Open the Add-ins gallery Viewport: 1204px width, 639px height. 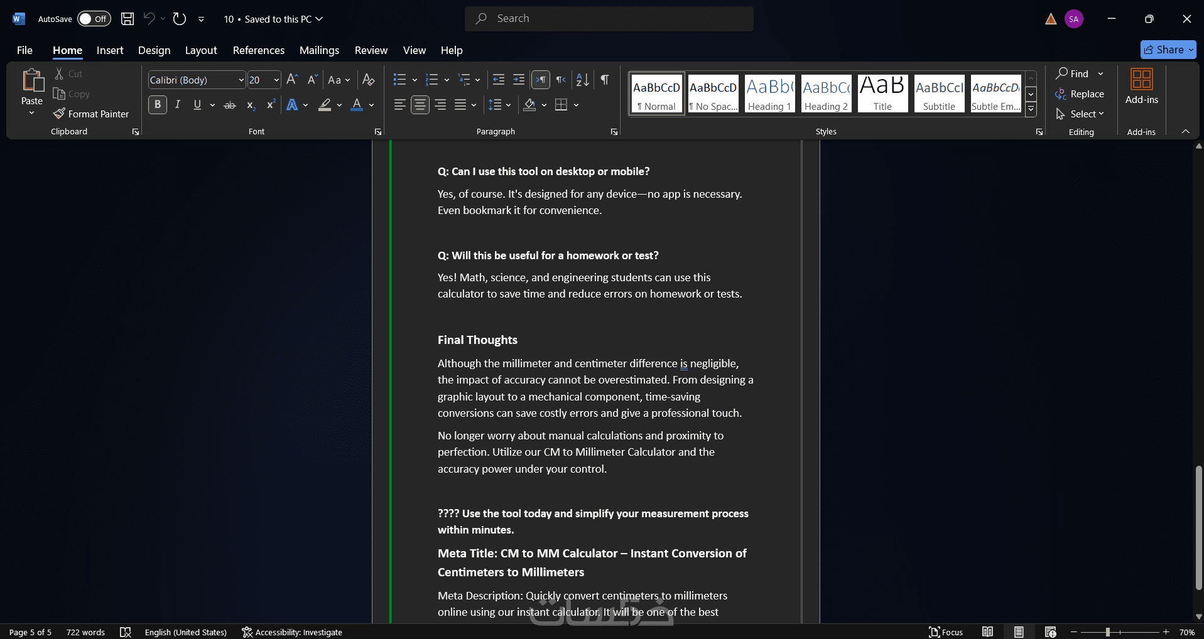point(1141,87)
